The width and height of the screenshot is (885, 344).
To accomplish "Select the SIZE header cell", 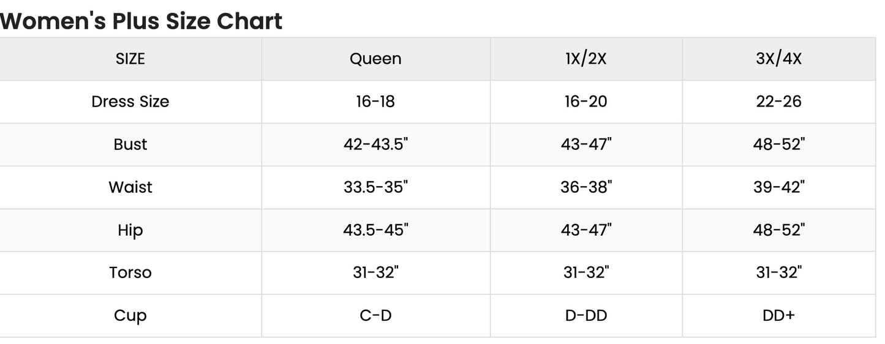I will point(130,59).
